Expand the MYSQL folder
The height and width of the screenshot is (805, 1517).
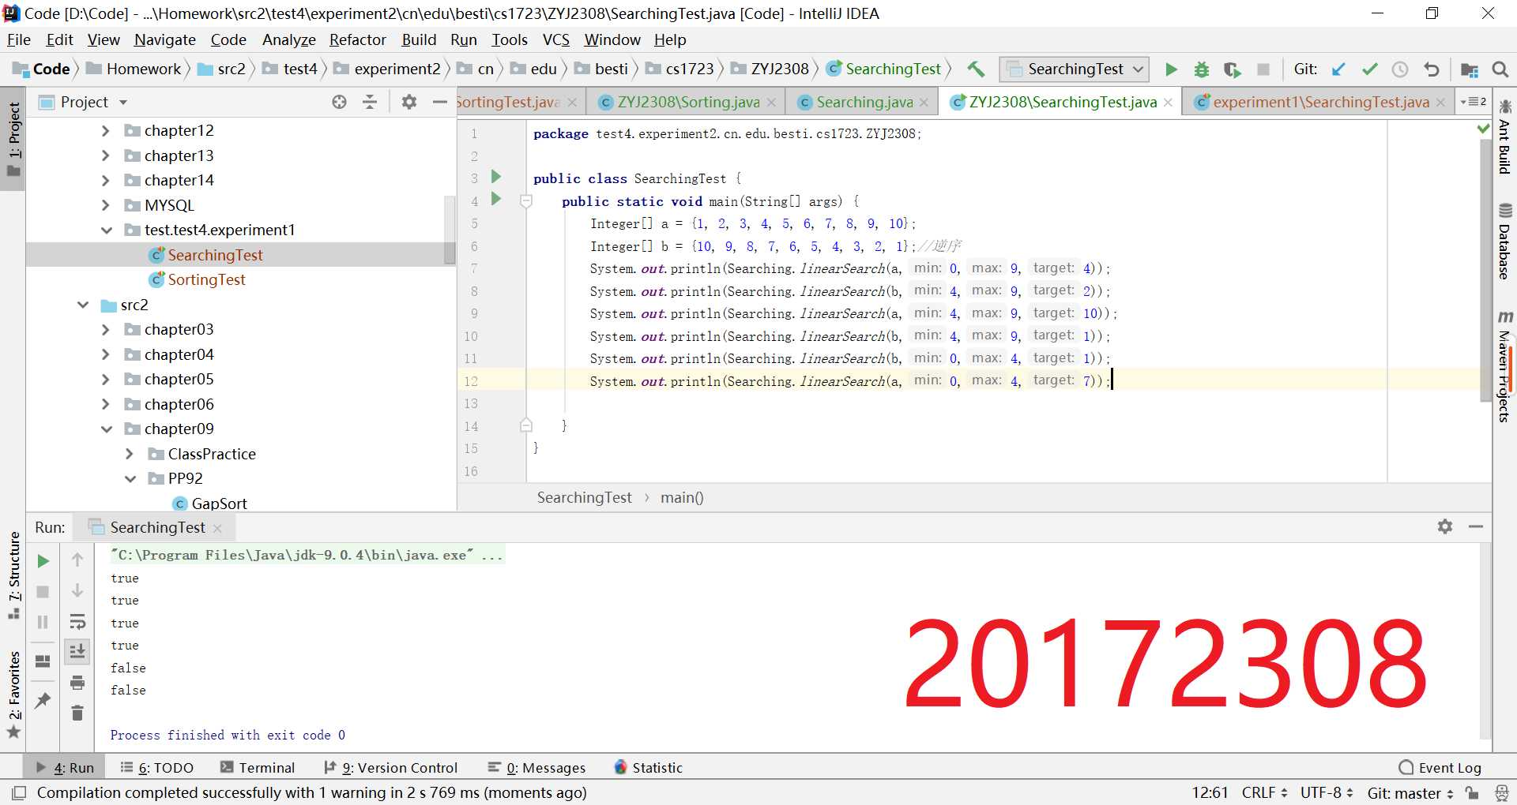(106, 206)
